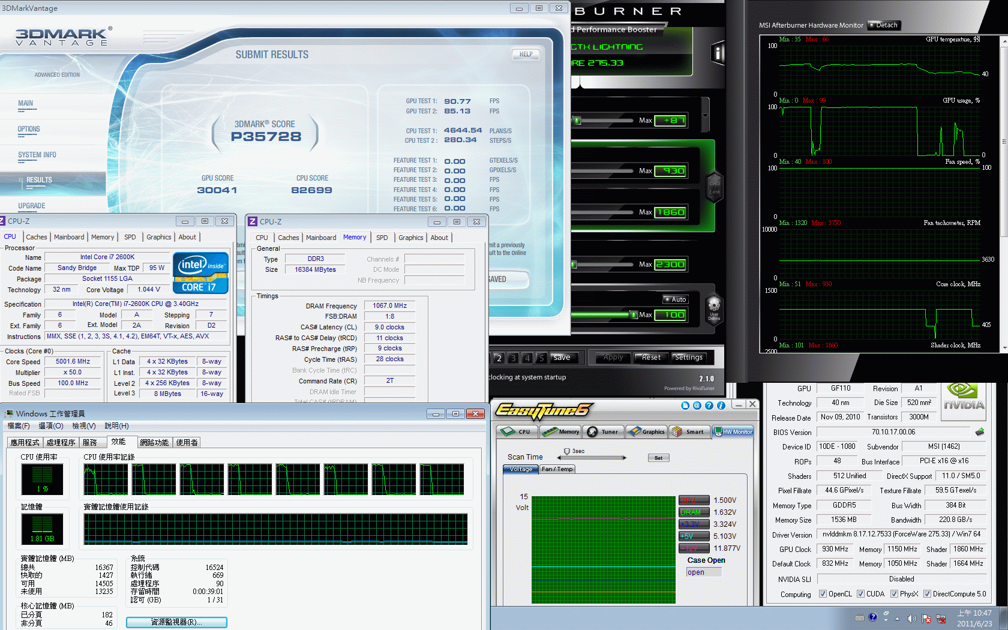Image resolution: width=1008 pixels, height=630 pixels.
Task: Open Task Manager 檔案(F) menu
Action: [x=19, y=426]
